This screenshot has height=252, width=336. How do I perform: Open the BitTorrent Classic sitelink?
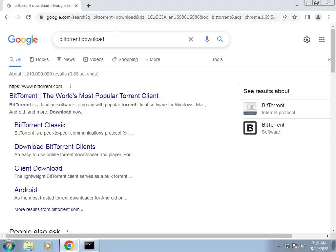coord(40,125)
